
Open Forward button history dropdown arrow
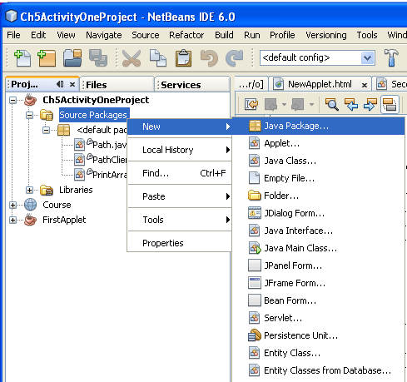pyautogui.click(x=311, y=105)
